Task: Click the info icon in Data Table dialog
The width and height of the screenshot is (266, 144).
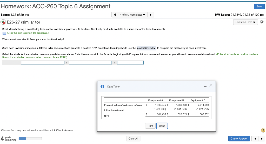Action: [x=102, y=87]
